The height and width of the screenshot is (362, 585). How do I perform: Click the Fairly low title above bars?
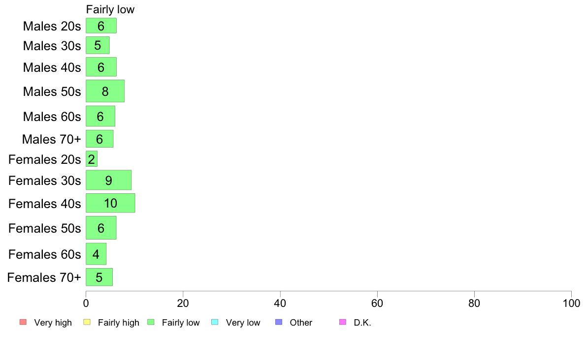click(x=110, y=9)
